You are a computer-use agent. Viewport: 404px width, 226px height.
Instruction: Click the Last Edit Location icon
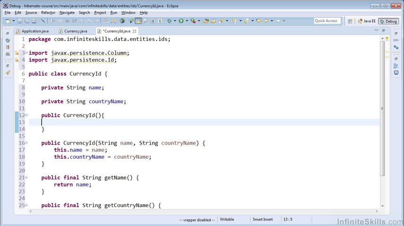coord(259,21)
